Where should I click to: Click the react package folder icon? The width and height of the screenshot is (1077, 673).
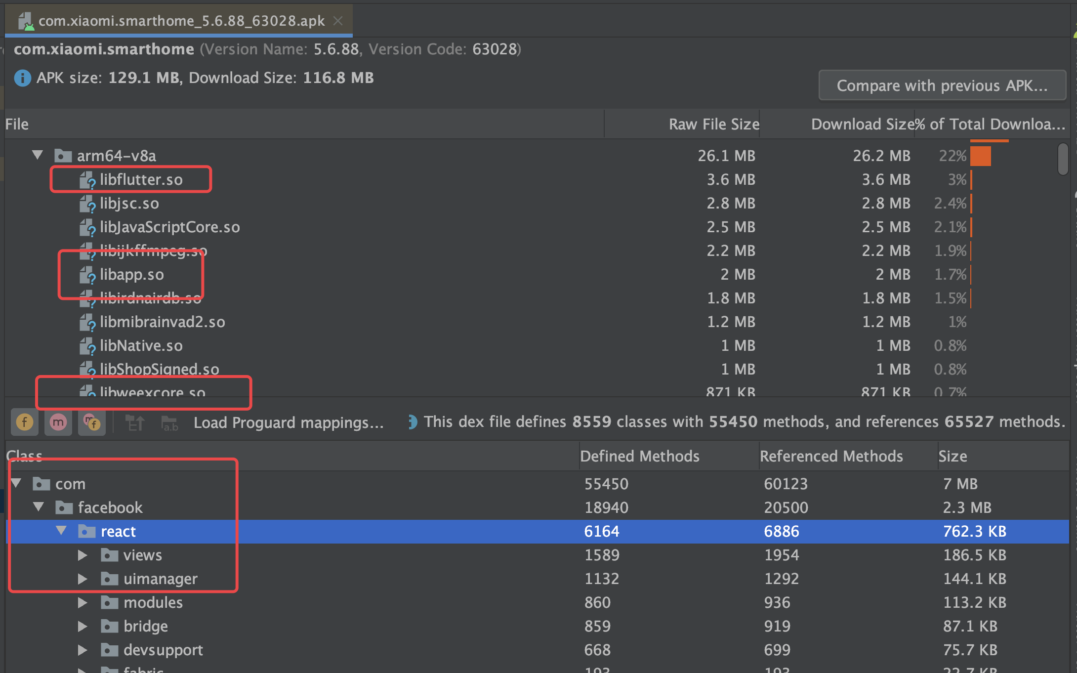[x=86, y=532]
